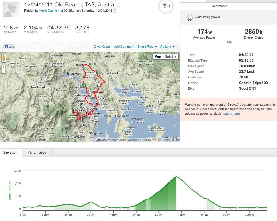Screen dimensions: 277x221
Task: Open the Share Ride dropdown
Action: (x=147, y=47)
